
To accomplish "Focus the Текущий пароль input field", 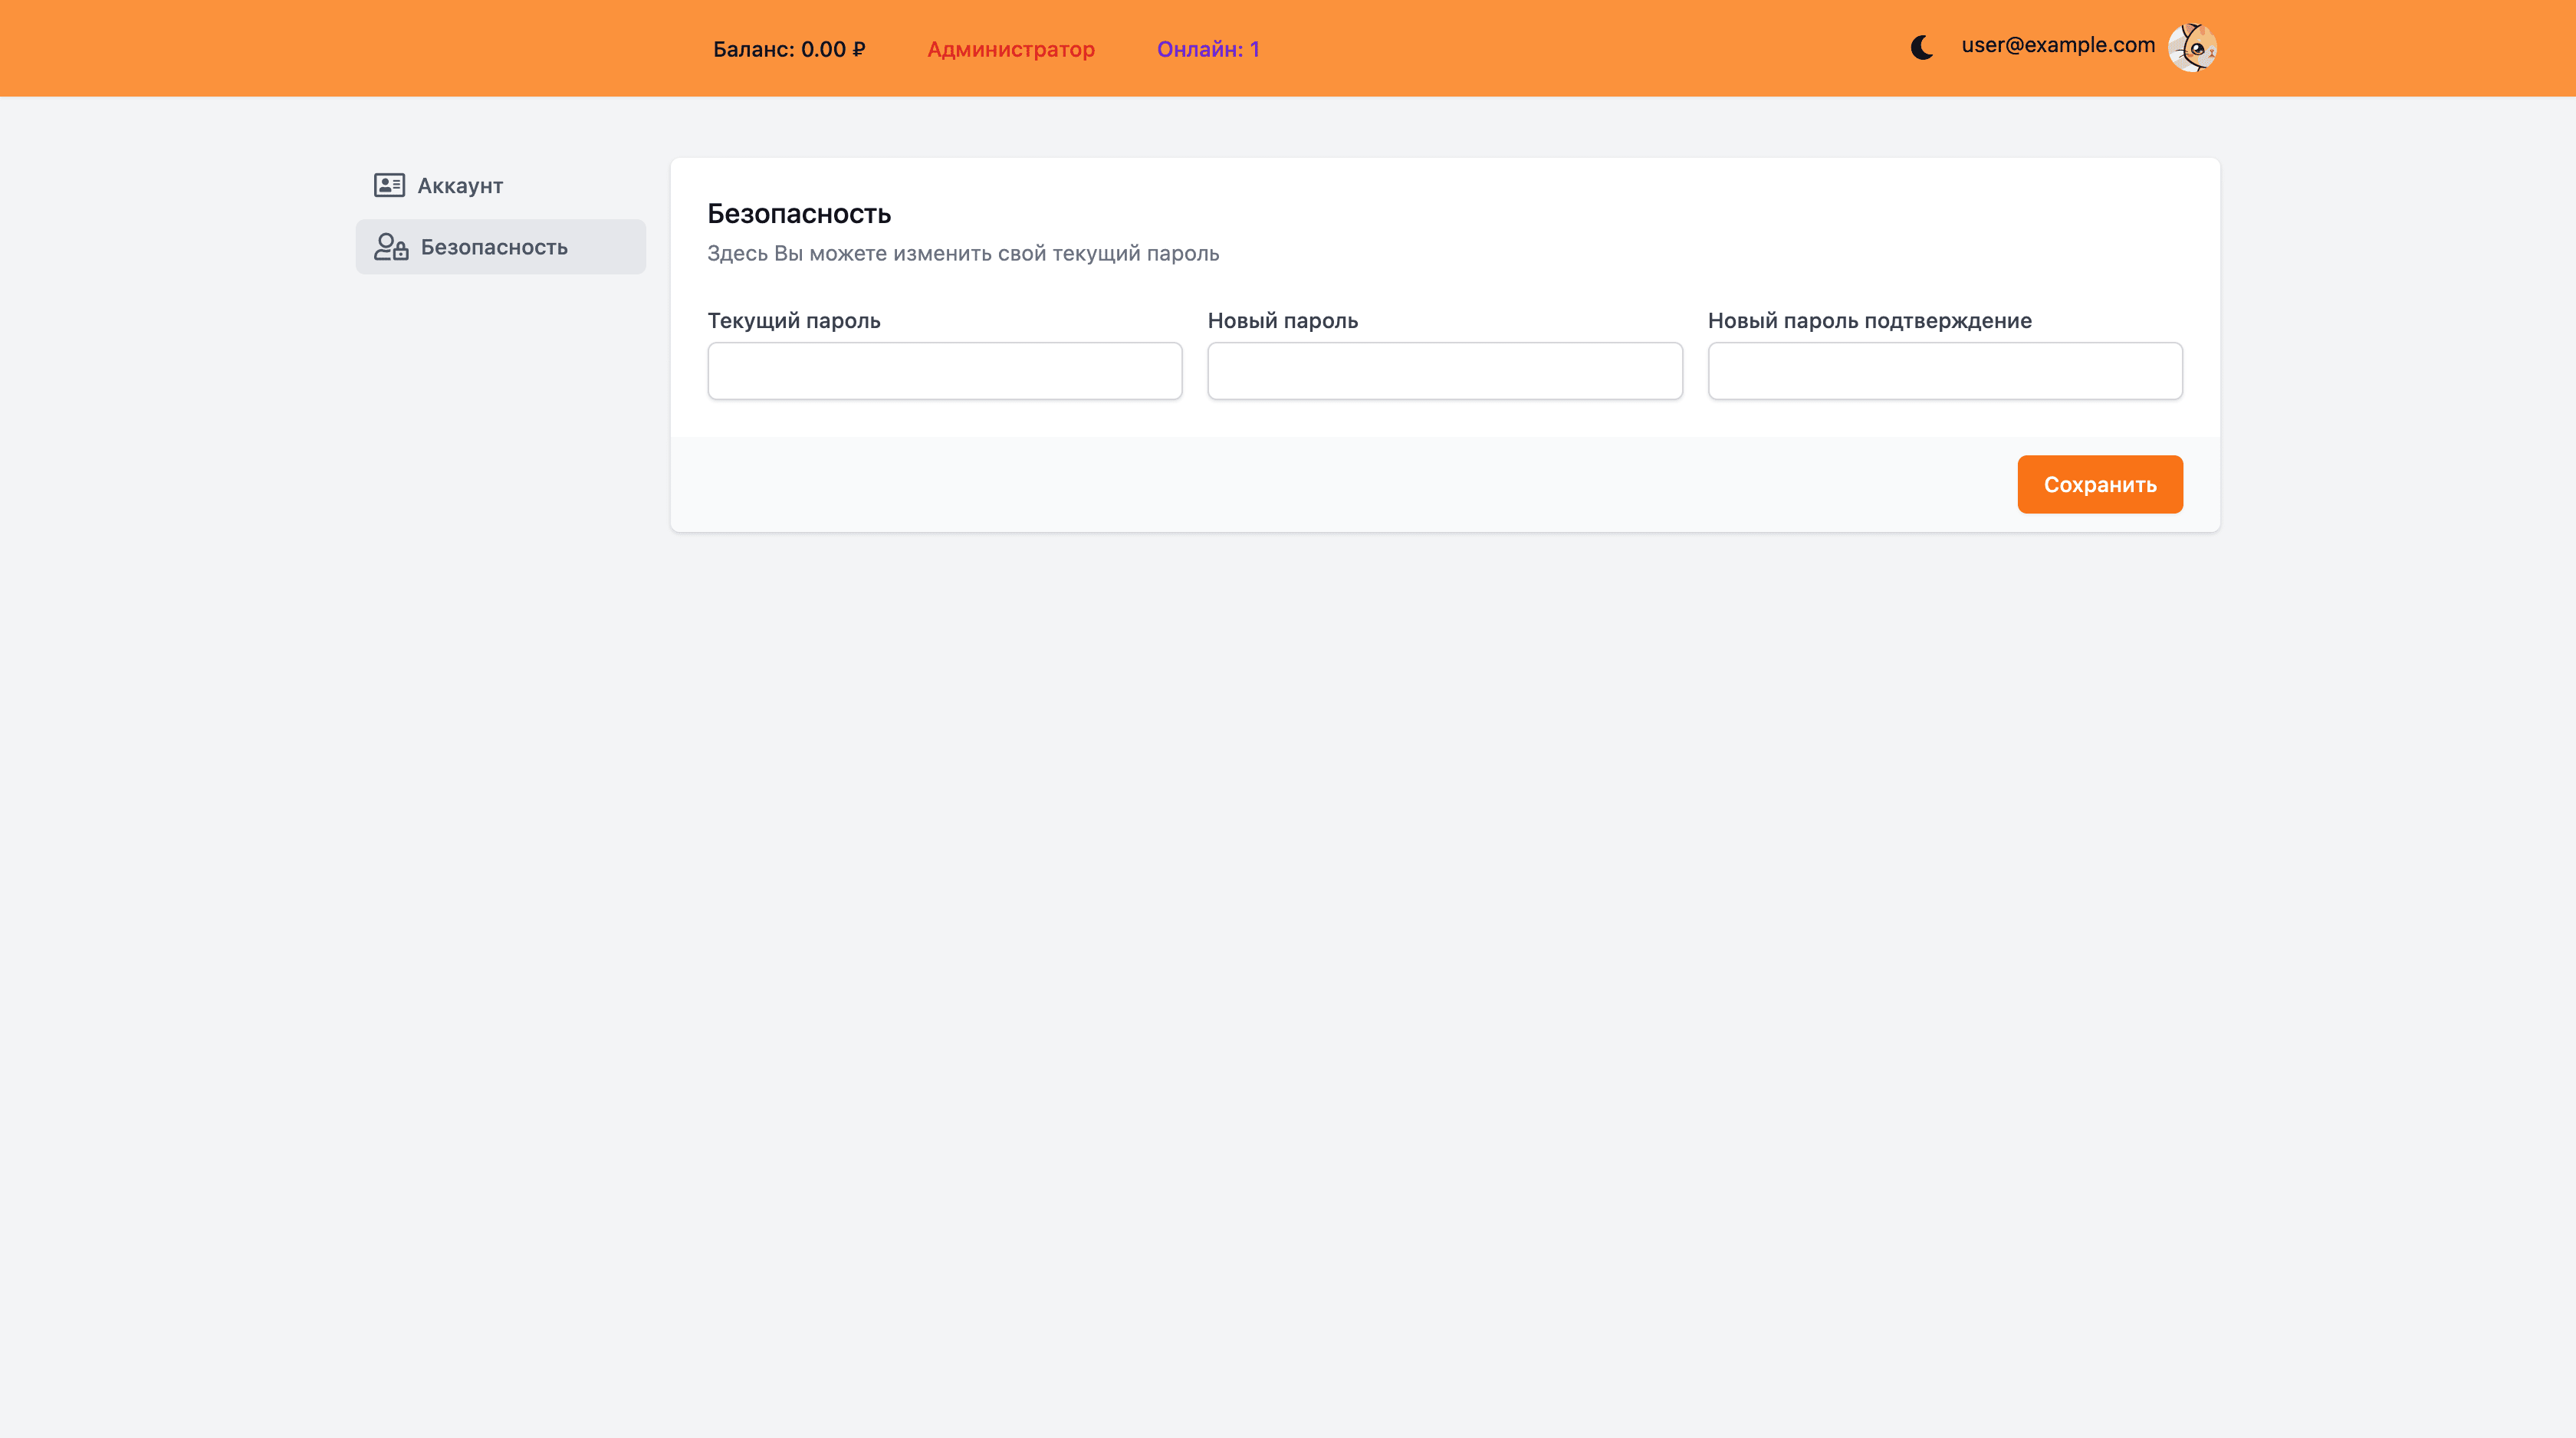I will coord(944,371).
